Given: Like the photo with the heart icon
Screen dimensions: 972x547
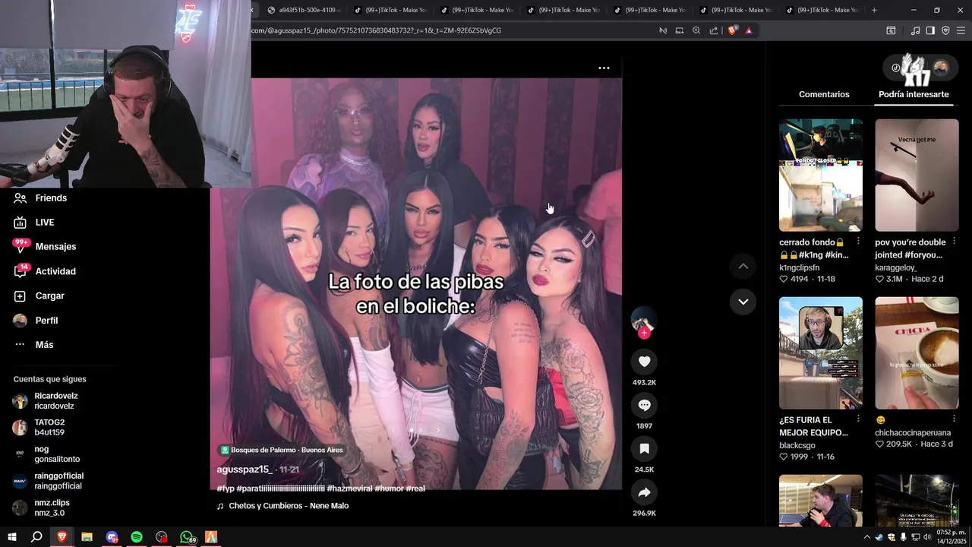Looking at the screenshot, I should coord(644,362).
